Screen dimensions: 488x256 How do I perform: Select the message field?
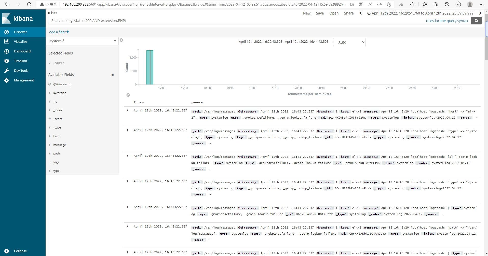click(x=60, y=145)
